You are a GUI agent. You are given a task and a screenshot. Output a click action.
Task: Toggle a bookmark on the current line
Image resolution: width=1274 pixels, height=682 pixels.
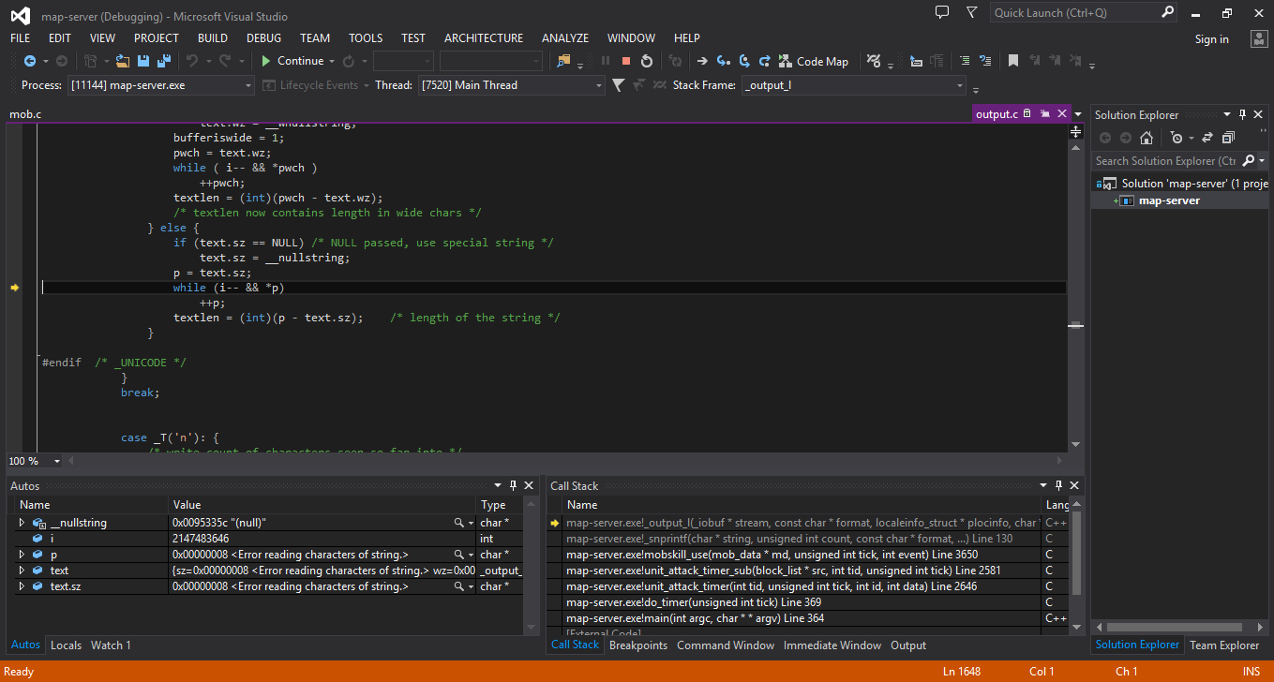[x=1013, y=59]
